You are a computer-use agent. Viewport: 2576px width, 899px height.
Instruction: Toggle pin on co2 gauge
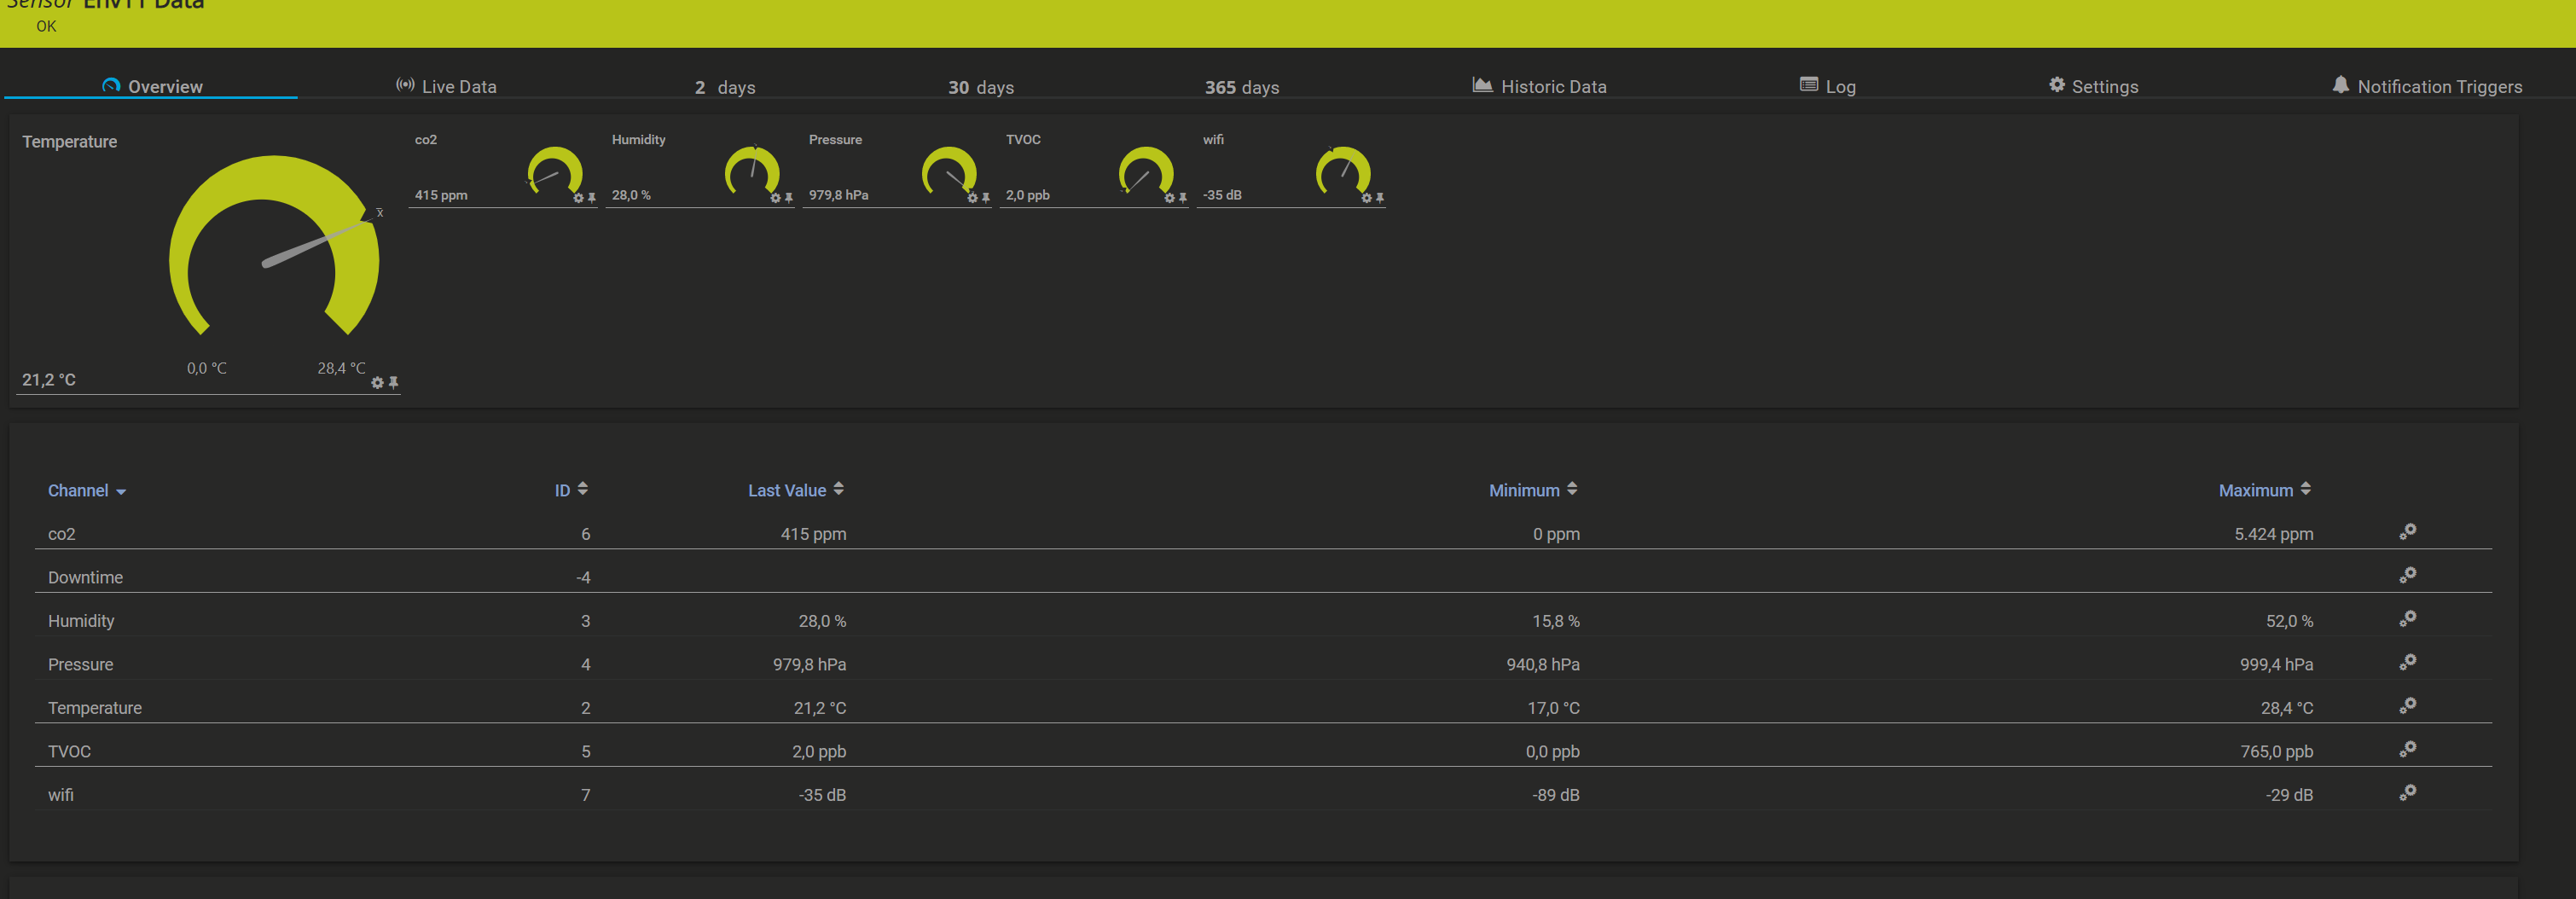[x=592, y=198]
